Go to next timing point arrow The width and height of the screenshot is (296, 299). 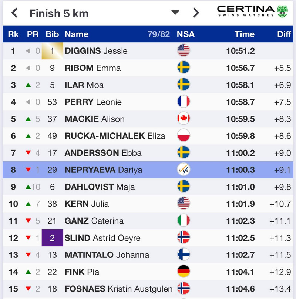pyautogui.click(x=196, y=13)
